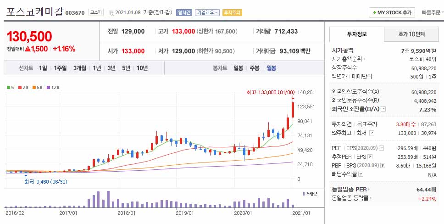The width and height of the screenshot is (444, 224).
Task: Select the 1일 line chart period
Action: coord(43,68)
